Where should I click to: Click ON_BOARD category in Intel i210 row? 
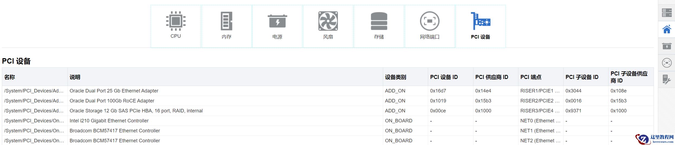coord(399,121)
